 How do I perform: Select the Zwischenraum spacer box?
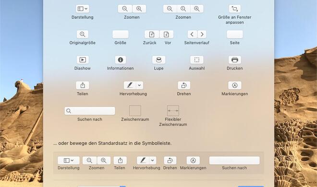pyautogui.click(x=135, y=111)
